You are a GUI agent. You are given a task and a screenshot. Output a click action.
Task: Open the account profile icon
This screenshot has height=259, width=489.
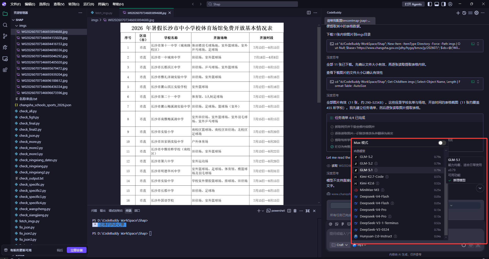pos(450,4)
